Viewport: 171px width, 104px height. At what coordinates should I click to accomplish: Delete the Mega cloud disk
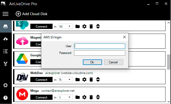click(x=91, y=97)
